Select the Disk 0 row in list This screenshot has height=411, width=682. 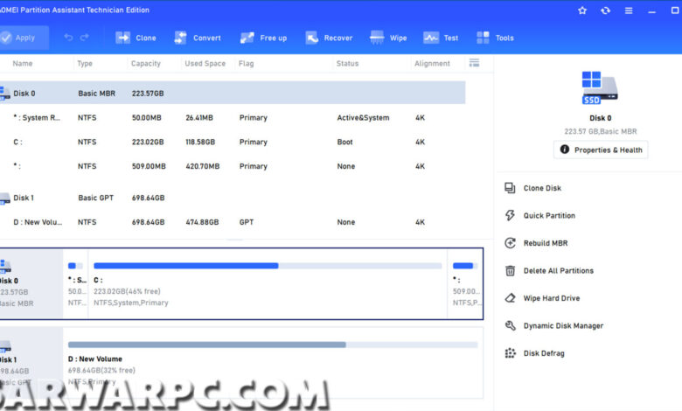[x=233, y=93]
